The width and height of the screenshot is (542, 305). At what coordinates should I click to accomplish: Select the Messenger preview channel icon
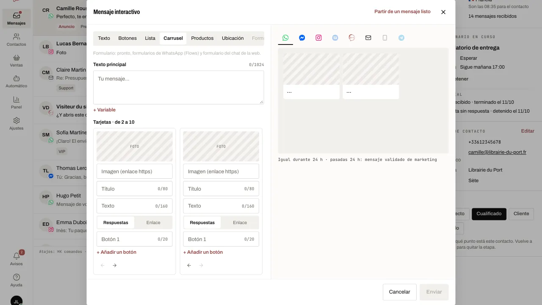click(x=302, y=38)
